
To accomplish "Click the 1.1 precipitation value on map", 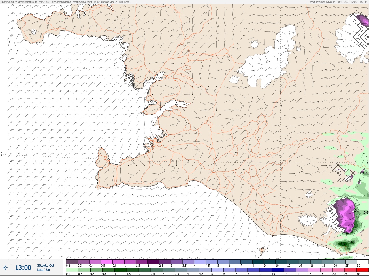I will point(353,242).
